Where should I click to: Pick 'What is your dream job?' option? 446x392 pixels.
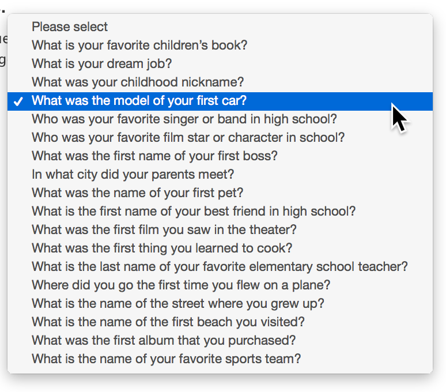point(220,64)
